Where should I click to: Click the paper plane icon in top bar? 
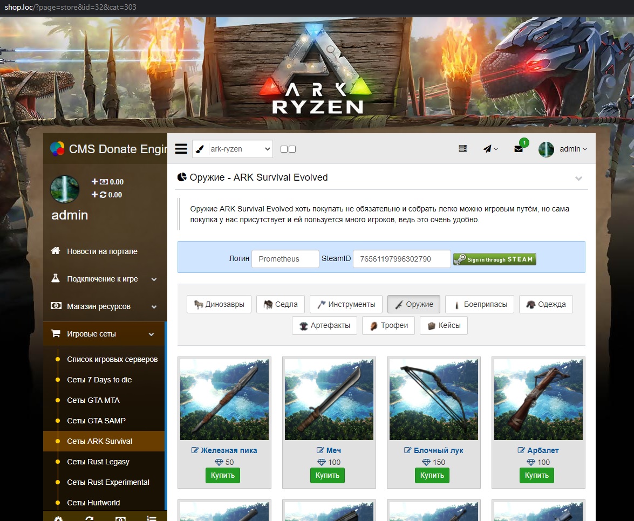[x=489, y=149]
